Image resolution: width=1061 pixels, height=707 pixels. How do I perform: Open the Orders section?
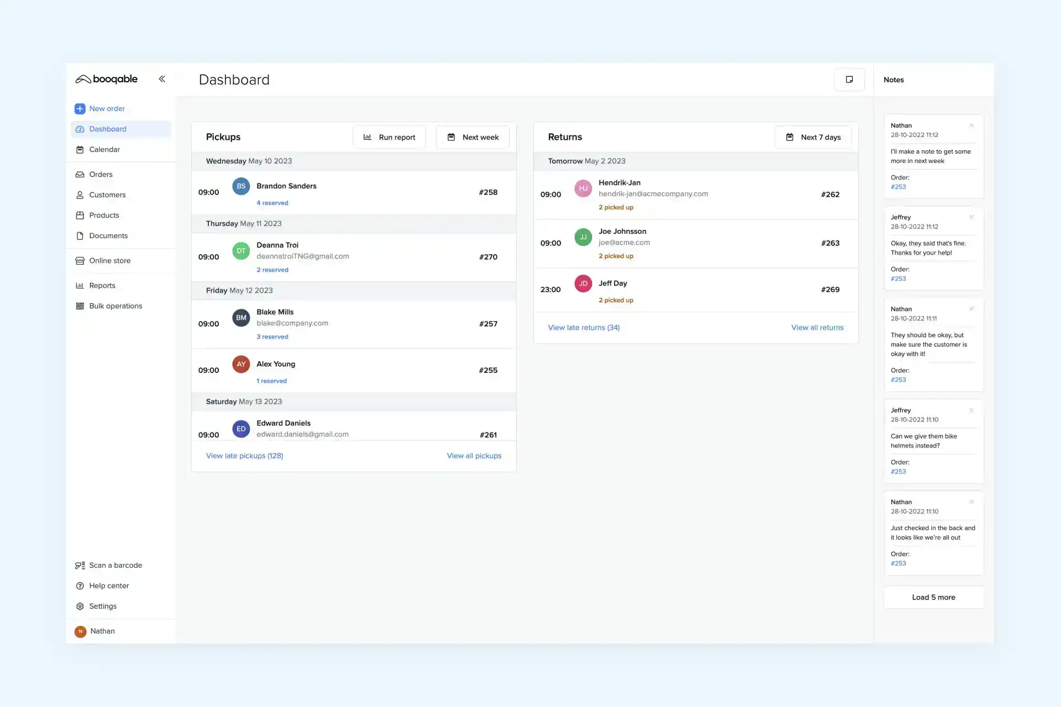(101, 174)
